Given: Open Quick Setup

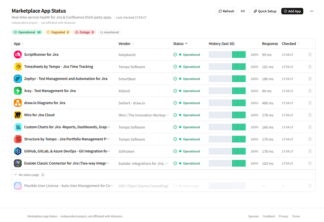Looking at the screenshot, I should 265,11.
